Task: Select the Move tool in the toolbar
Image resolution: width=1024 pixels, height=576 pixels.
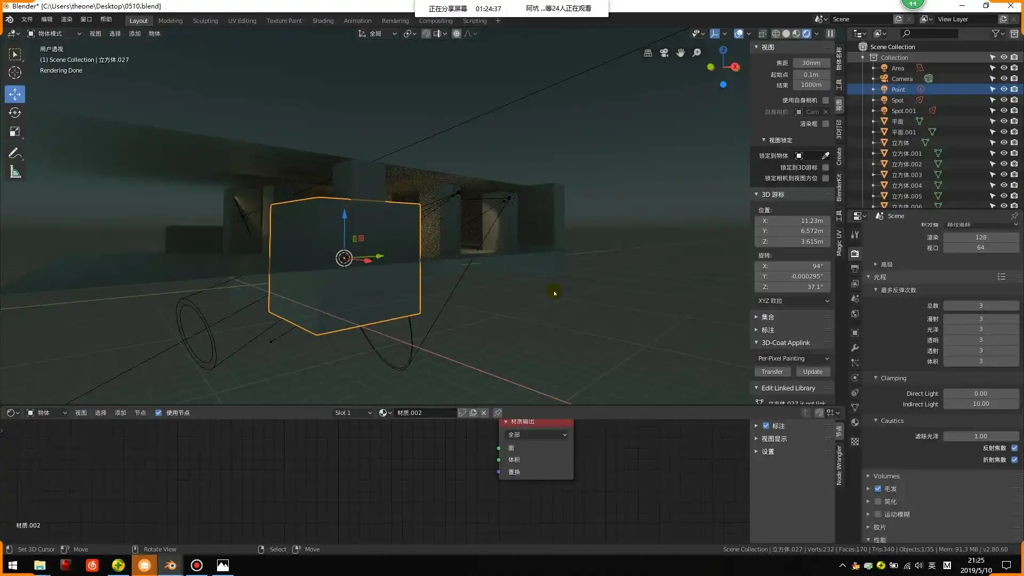Action: 15,94
